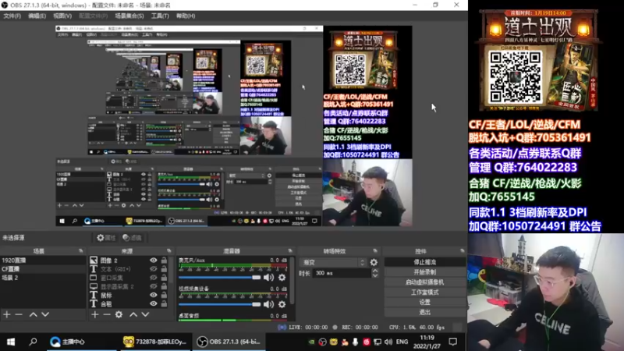Click OBS tray icon in system tray
624x351 pixels.
click(323, 342)
